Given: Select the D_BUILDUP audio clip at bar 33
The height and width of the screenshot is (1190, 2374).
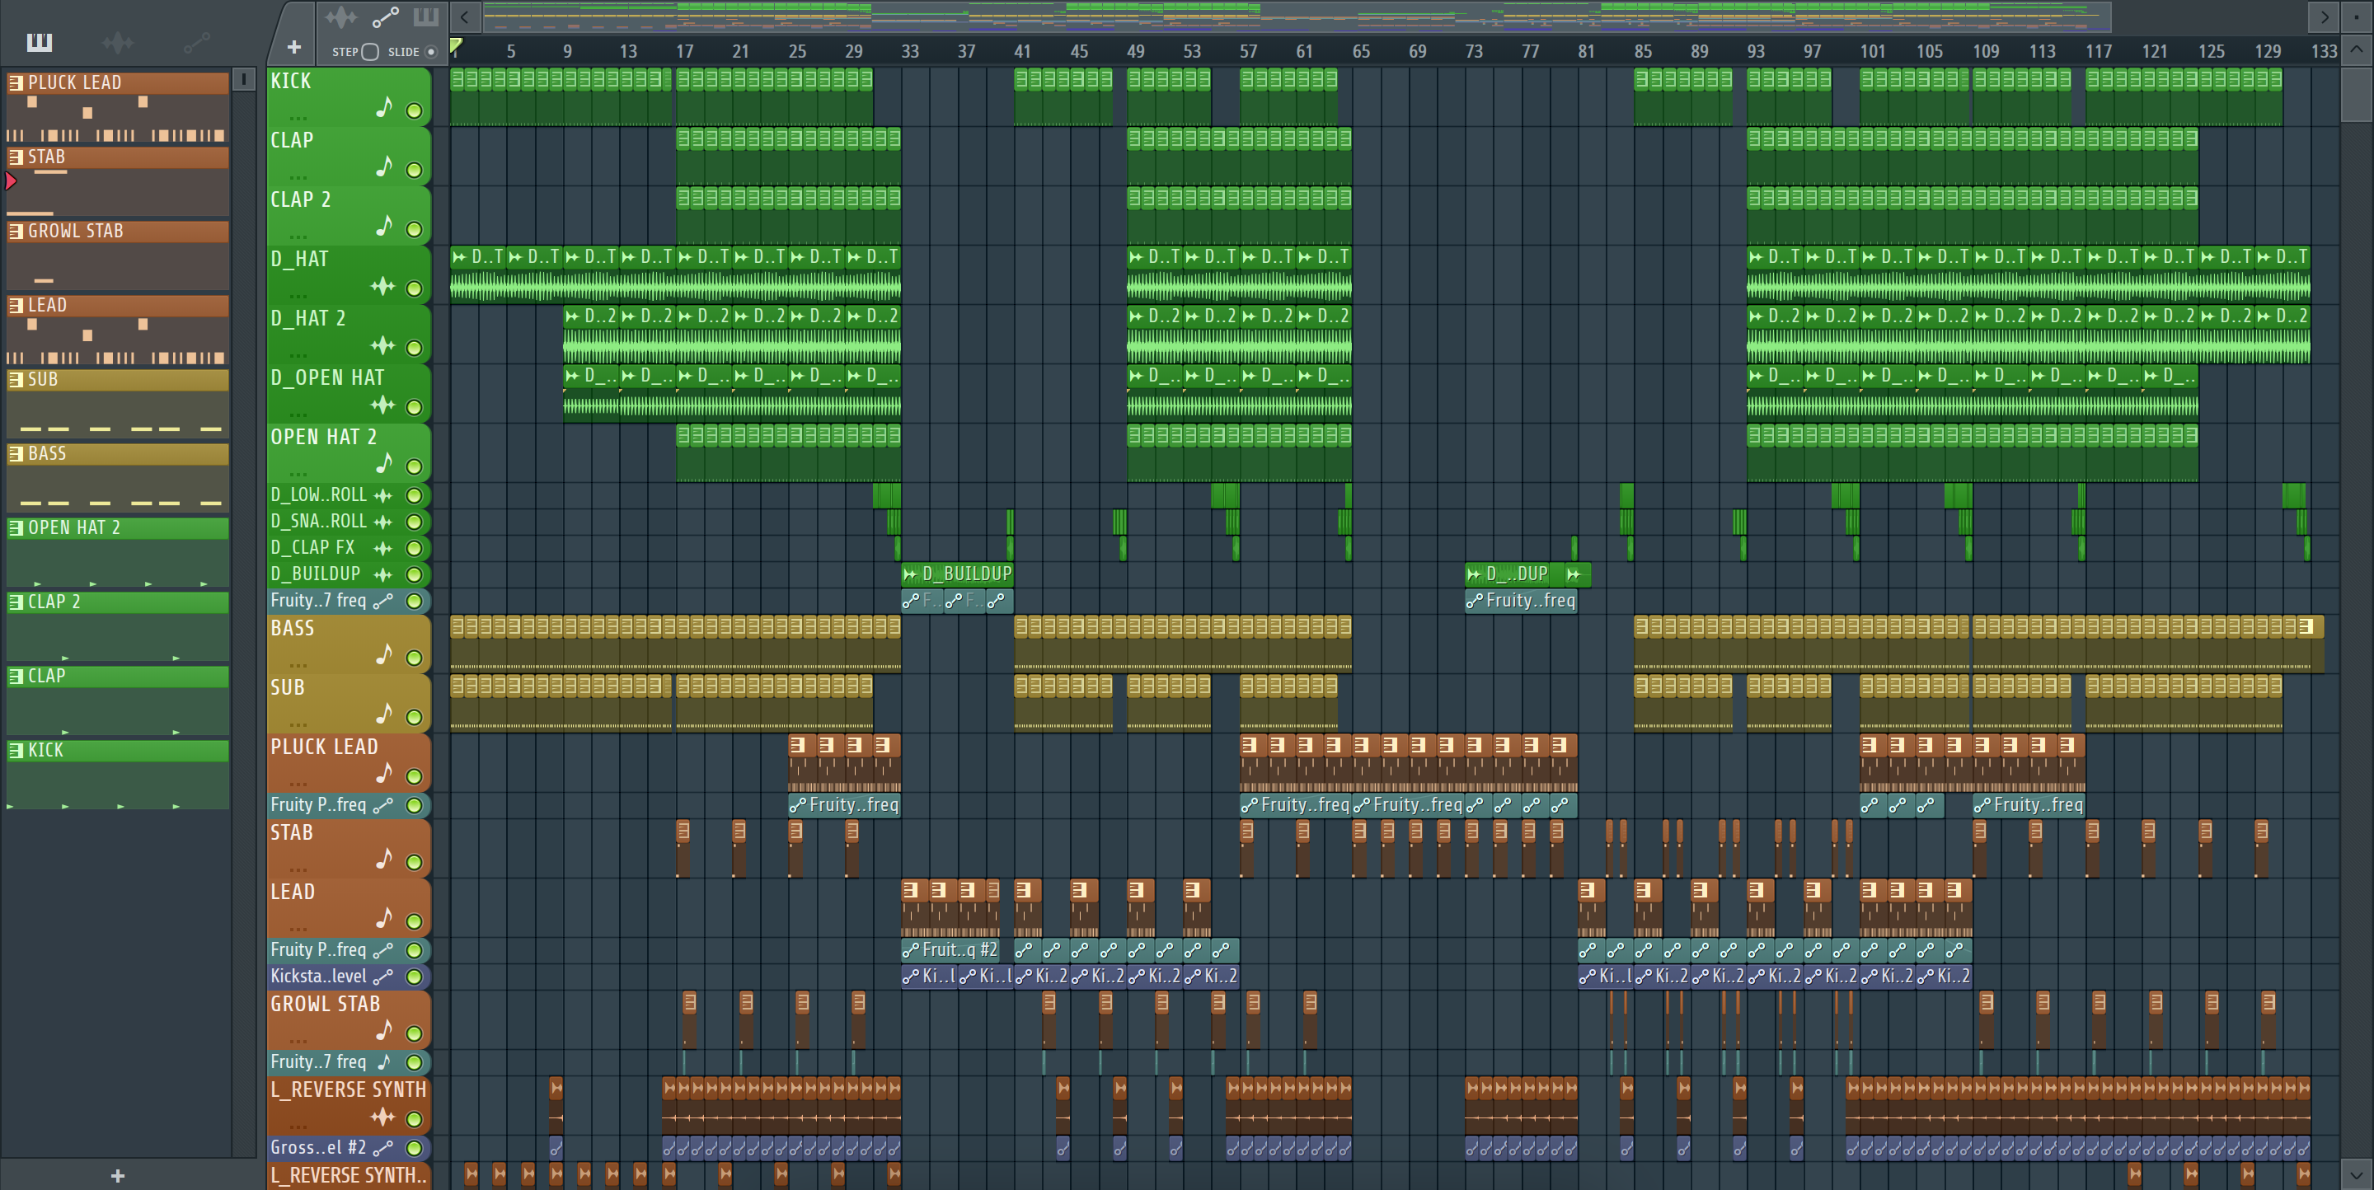Looking at the screenshot, I should pos(958,574).
